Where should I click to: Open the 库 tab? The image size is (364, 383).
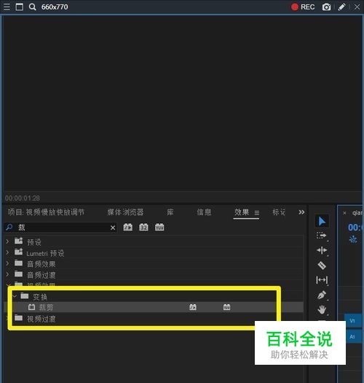170,212
